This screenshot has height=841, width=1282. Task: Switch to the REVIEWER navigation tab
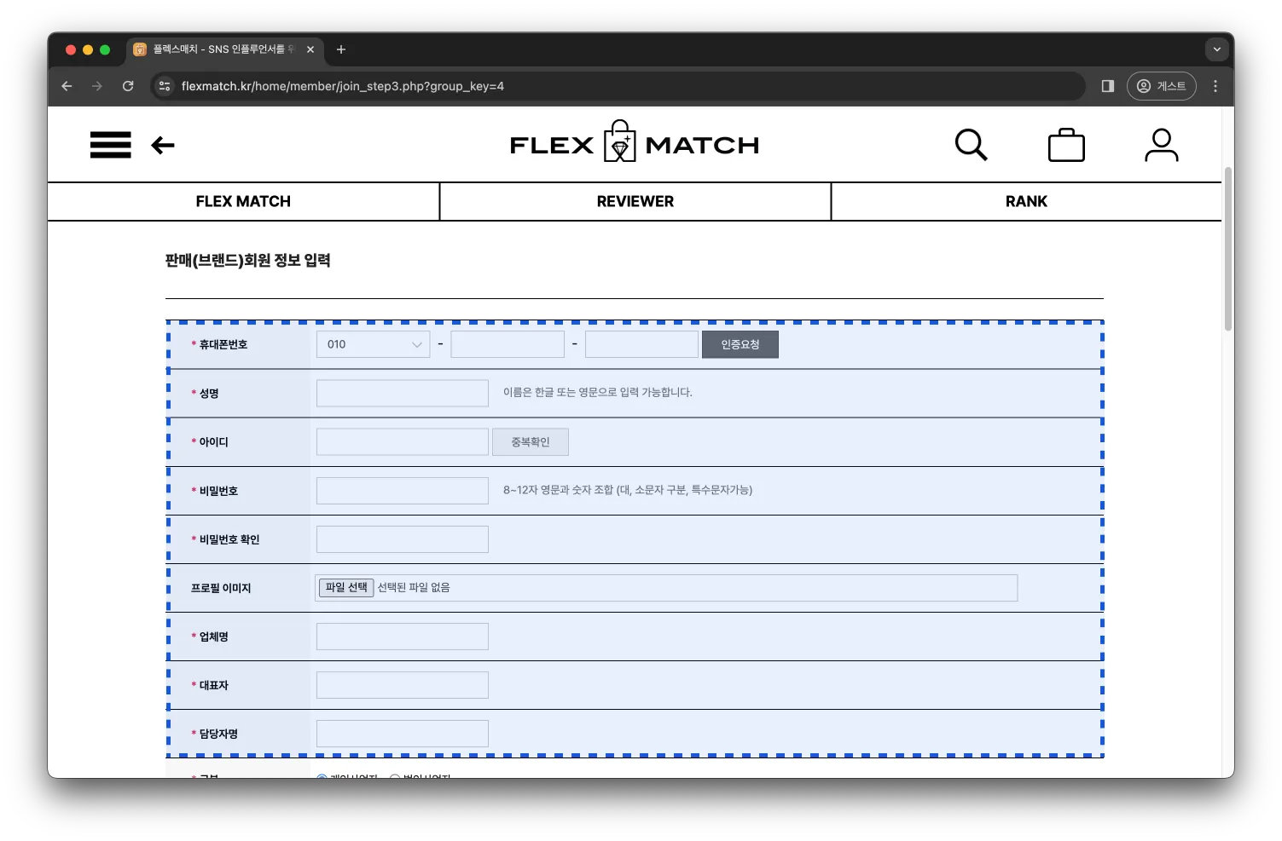click(x=635, y=202)
